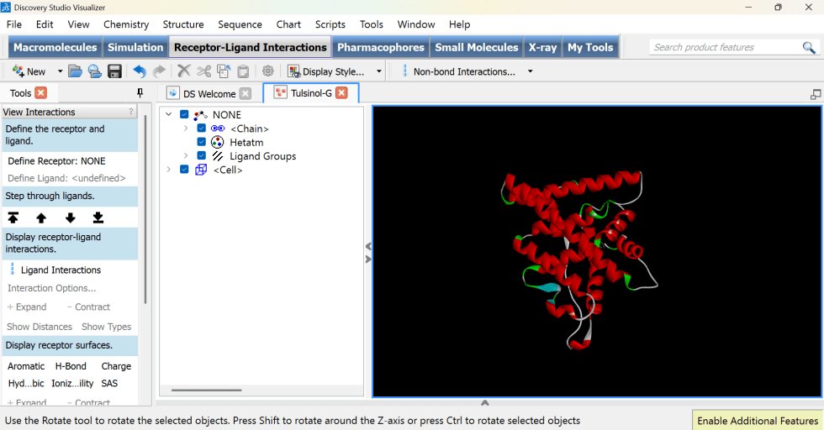Expand the bottom panel arrow below viewer

coord(485,402)
